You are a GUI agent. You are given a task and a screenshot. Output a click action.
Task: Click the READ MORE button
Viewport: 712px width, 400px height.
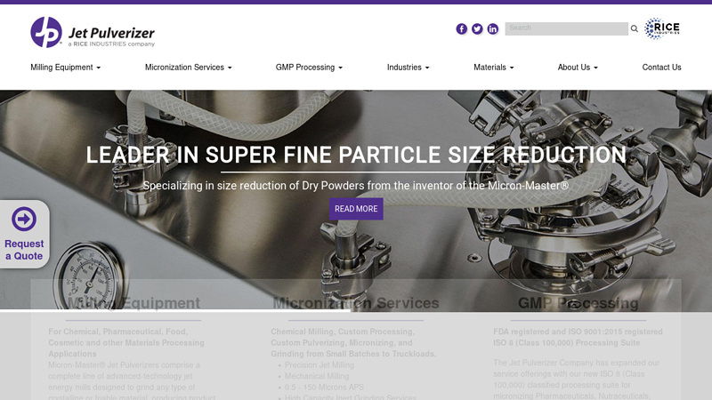(x=356, y=209)
